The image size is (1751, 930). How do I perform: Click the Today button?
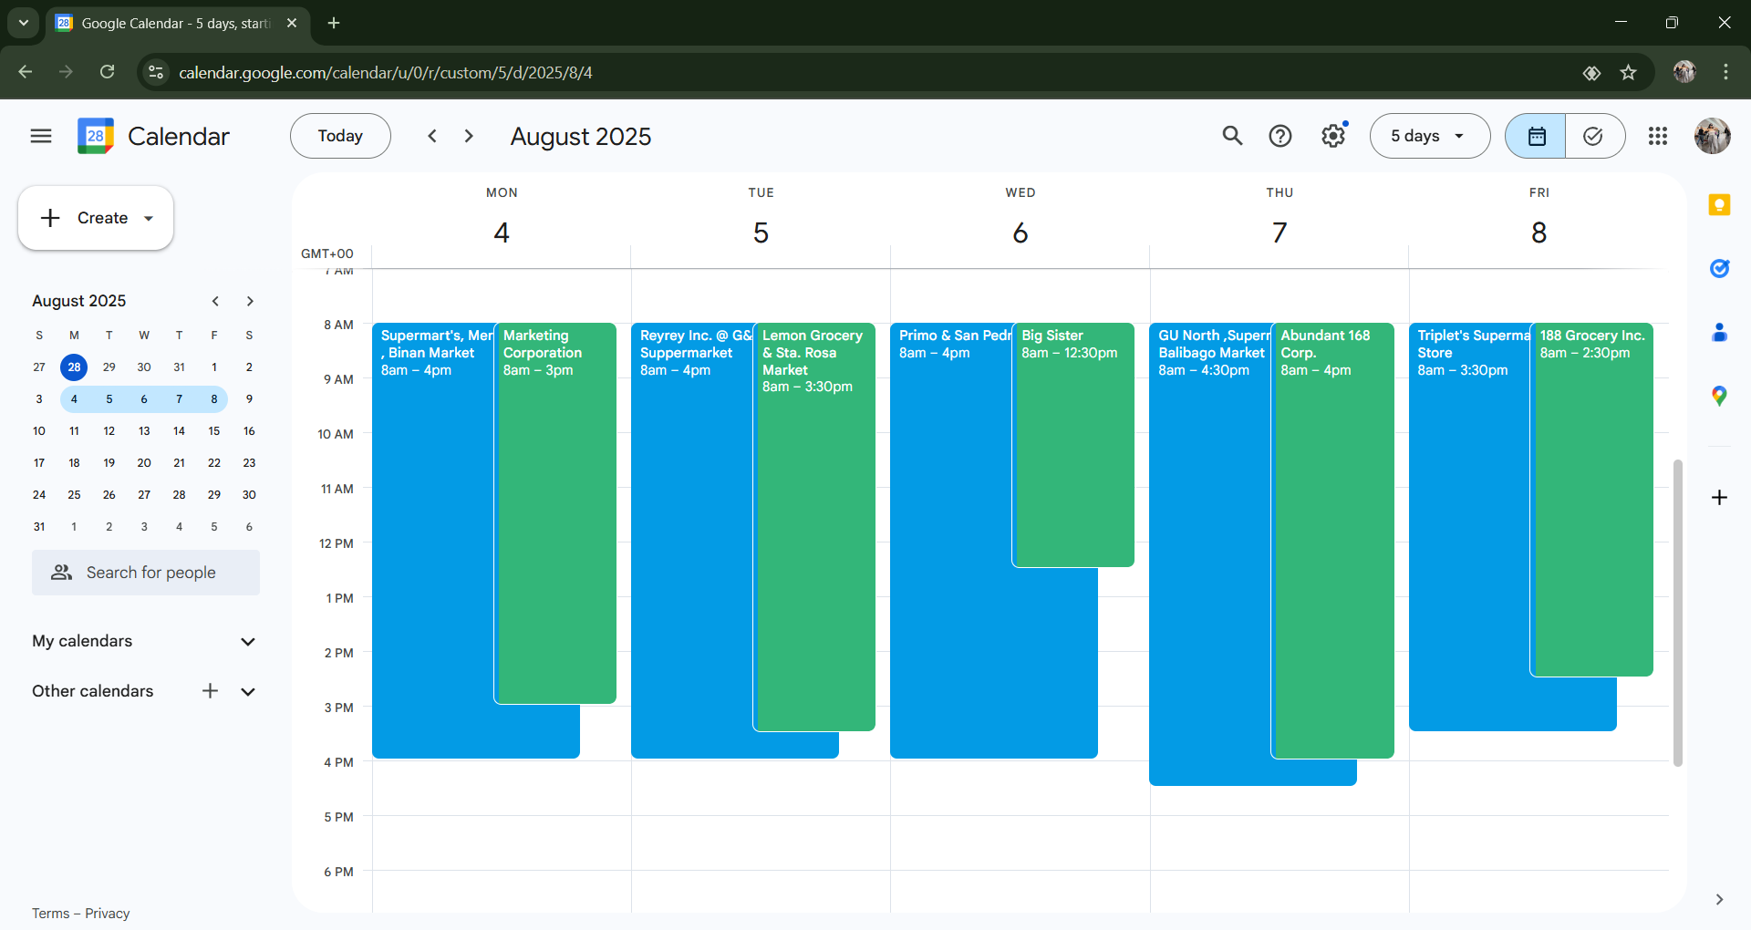tap(340, 136)
